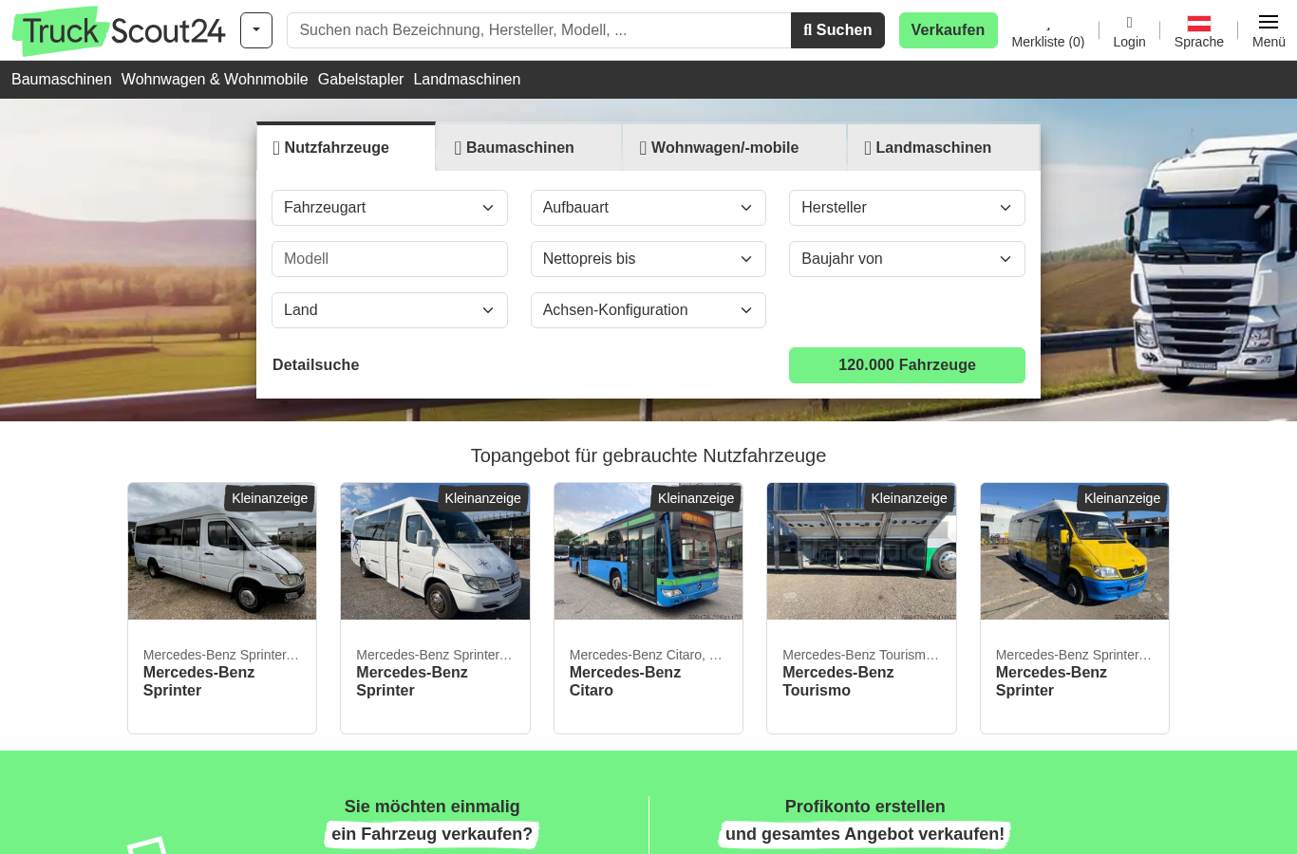Open the Nettopreis bis dropdown
Image resolution: width=1297 pixels, height=854 pixels.
coord(648,259)
